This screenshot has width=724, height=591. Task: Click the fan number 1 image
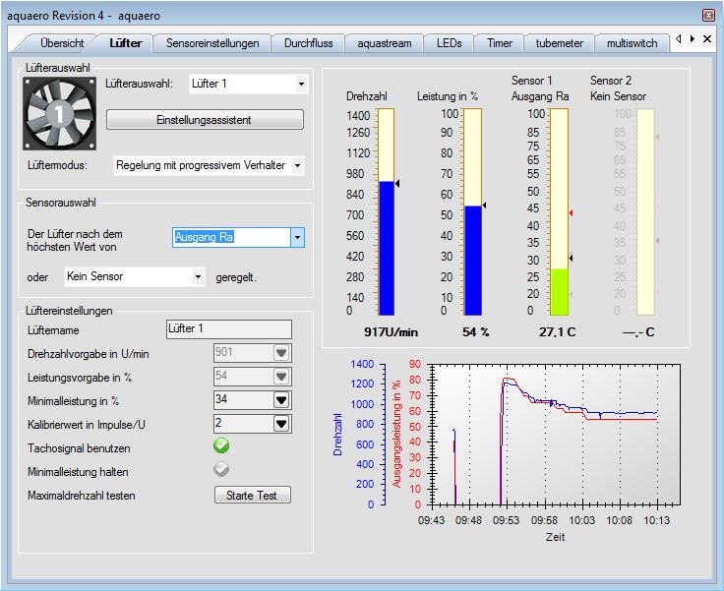58,112
